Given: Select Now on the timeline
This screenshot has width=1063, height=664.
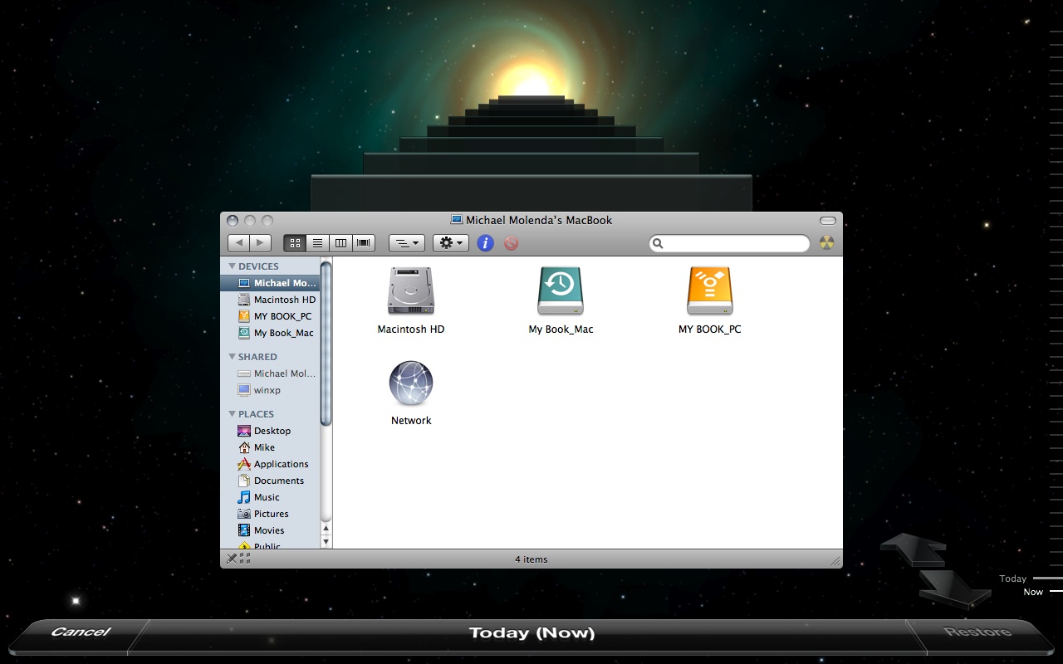Looking at the screenshot, I should click(1033, 592).
